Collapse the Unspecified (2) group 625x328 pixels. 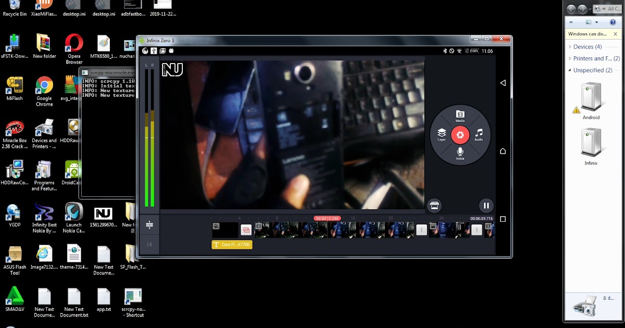(570, 70)
